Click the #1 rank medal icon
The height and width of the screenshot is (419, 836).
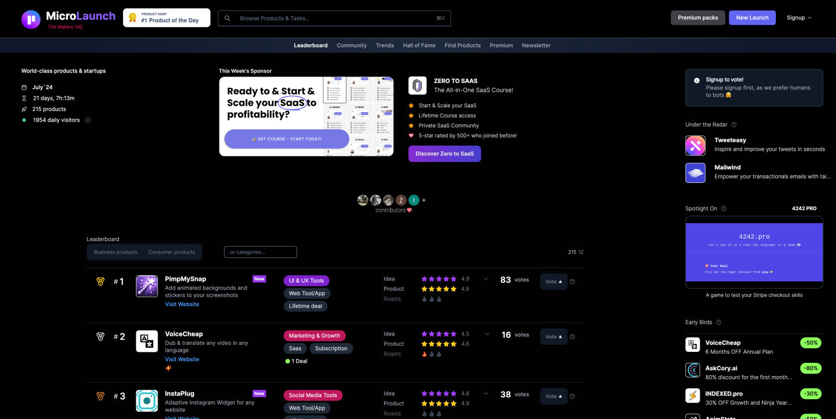[101, 282]
